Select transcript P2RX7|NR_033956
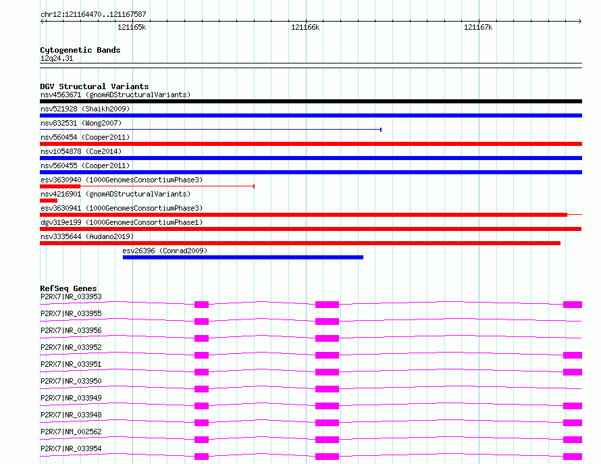 71,330
